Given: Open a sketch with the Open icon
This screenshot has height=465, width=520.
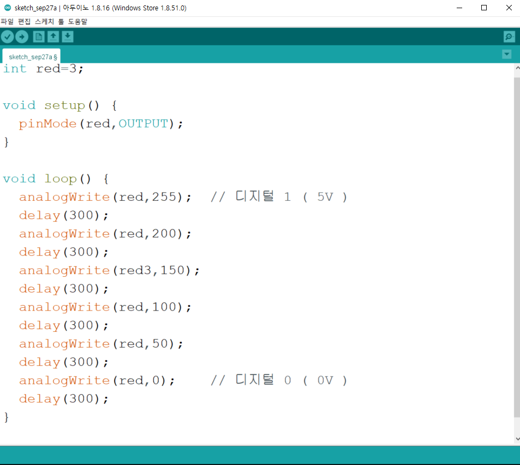Looking at the screenshot, I should pyautogui.click(x=53, y=37).
